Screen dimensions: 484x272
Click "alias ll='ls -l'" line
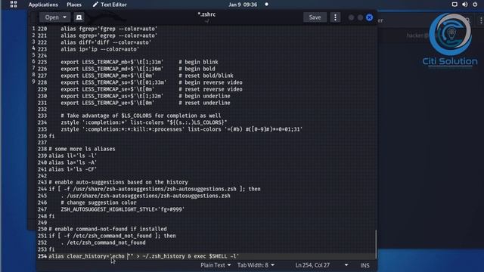click(73, 156)
